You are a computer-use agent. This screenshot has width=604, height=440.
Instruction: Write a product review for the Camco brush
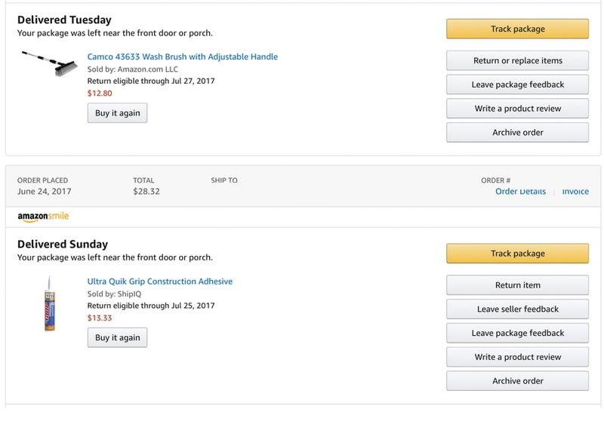517,109
